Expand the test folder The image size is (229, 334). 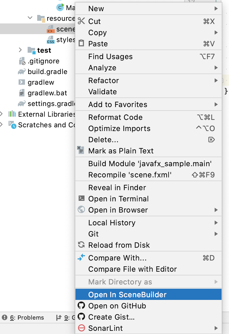point(20,50)
